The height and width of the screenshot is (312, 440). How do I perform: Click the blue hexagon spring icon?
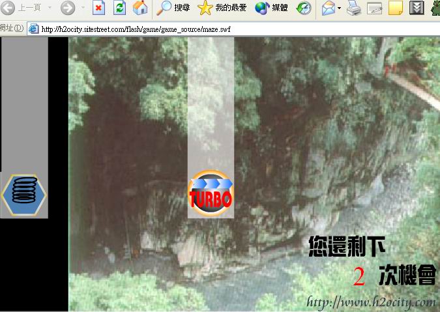pyautogui.click(x=24, y=195)
